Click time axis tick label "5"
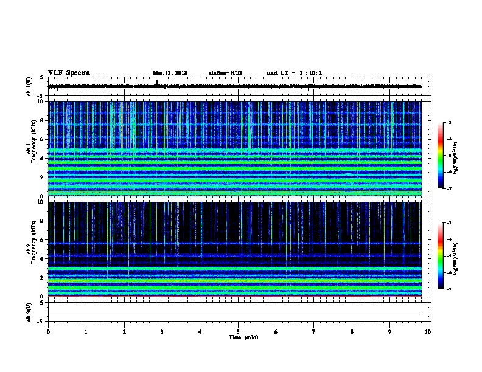The height and width of the screenshot is (372, 482). click(238, 332)
